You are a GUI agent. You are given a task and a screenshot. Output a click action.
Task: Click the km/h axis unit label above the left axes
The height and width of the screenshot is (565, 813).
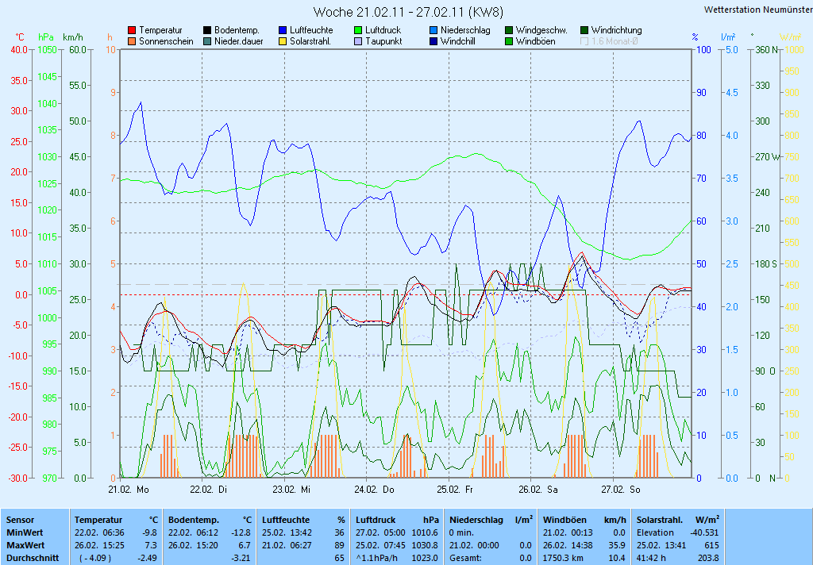[72, 37]
